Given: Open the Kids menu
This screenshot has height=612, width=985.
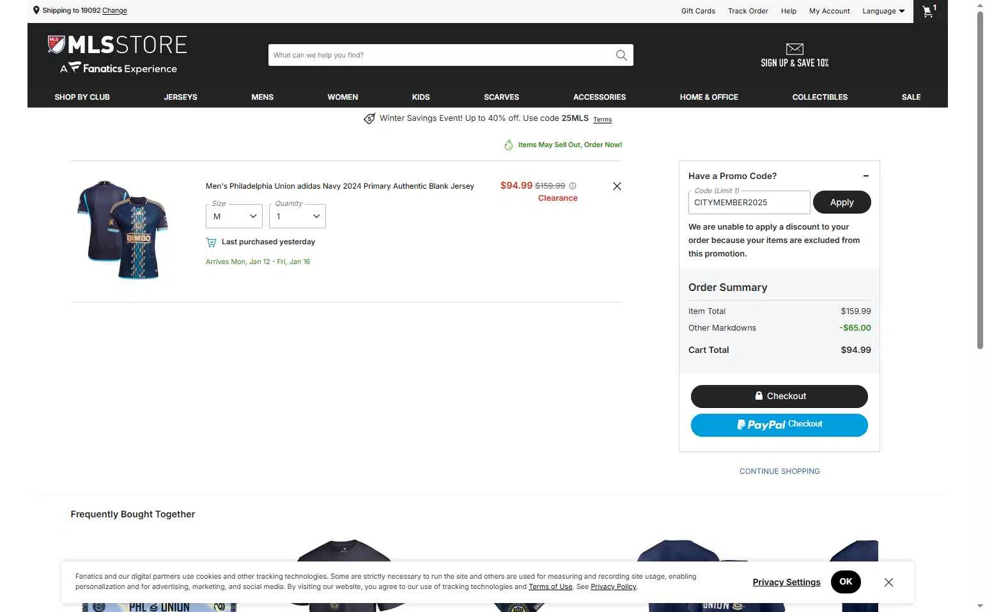Looking at the screenshot, I should pos(421,97).
